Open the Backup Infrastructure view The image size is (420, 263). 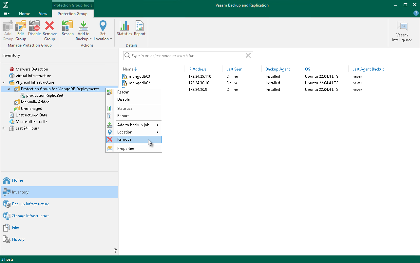pyautogui.click(x=30, y=204)
